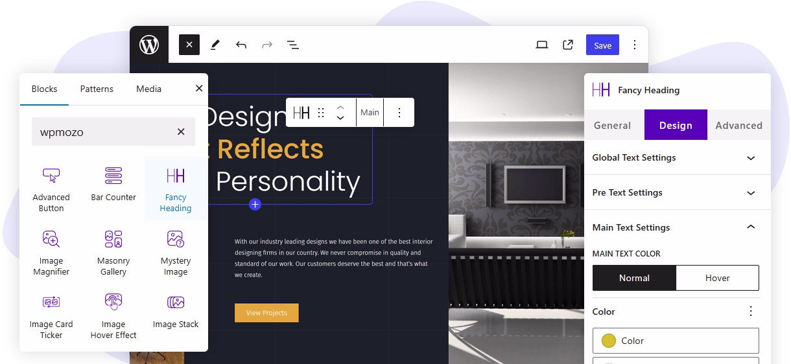Click the yellow Color swatch

tap(608, 341)
